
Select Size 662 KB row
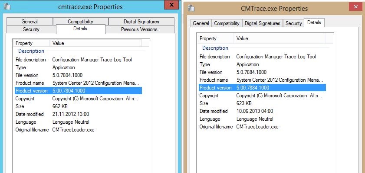click(78, 106)
